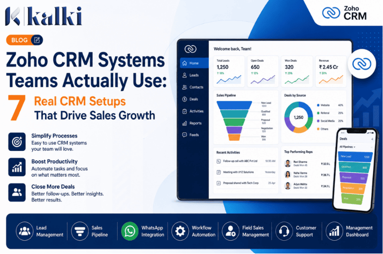Click the Zoho CRM logo top right
This screenshot has height=254, width=383.
tap(344, 13)
